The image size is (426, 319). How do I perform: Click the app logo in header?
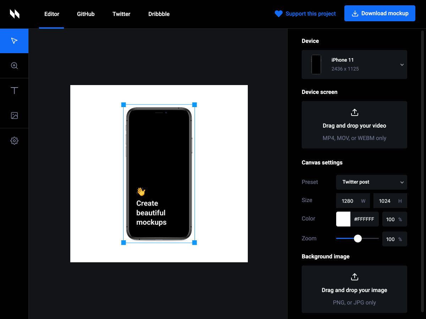pyautogui.click(x=15, y=14)
